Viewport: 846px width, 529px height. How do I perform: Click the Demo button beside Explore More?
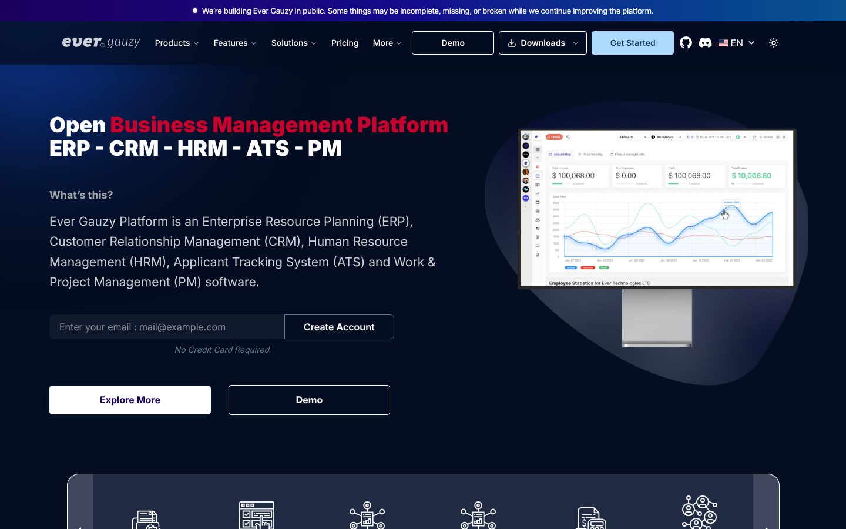(309, 400)
